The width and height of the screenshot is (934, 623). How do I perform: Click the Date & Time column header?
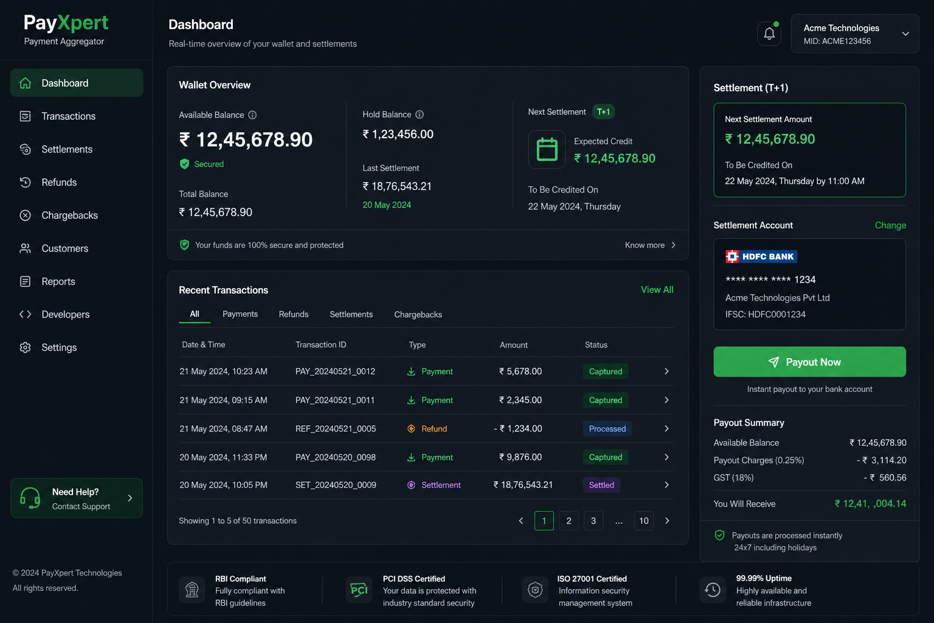click(204, 345)
